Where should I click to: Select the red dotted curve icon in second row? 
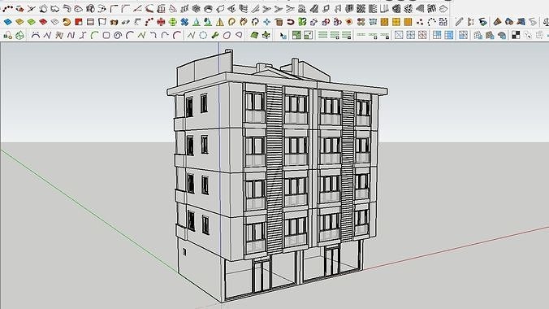(149, 22)
